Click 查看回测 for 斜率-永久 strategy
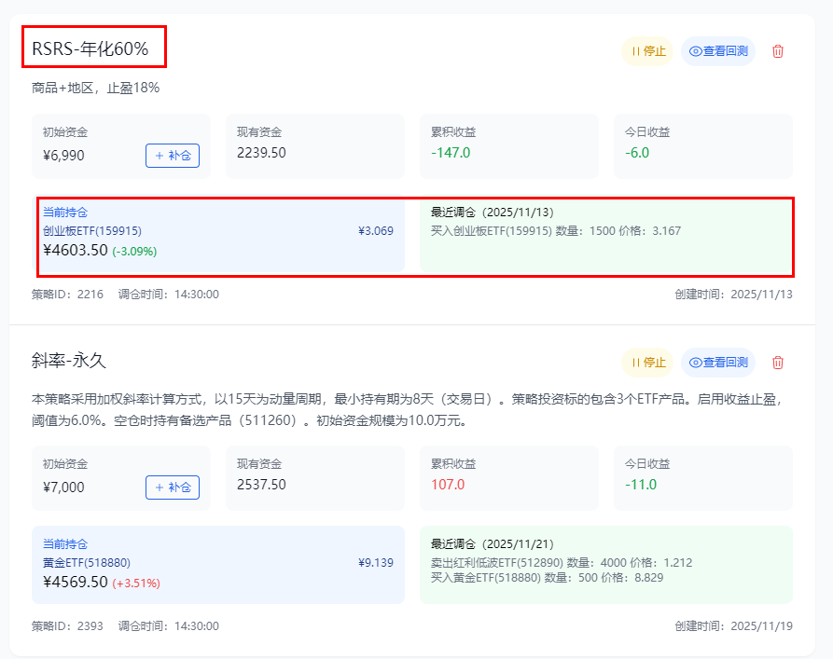 point(718,362)
